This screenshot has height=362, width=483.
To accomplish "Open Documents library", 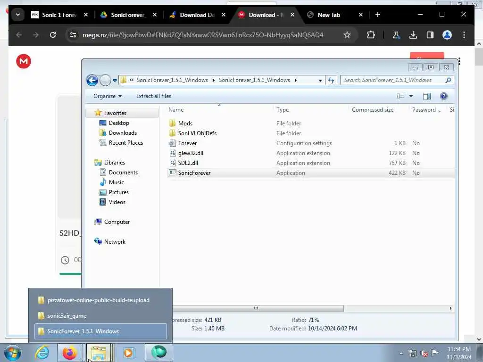I will tap(123, 173).
